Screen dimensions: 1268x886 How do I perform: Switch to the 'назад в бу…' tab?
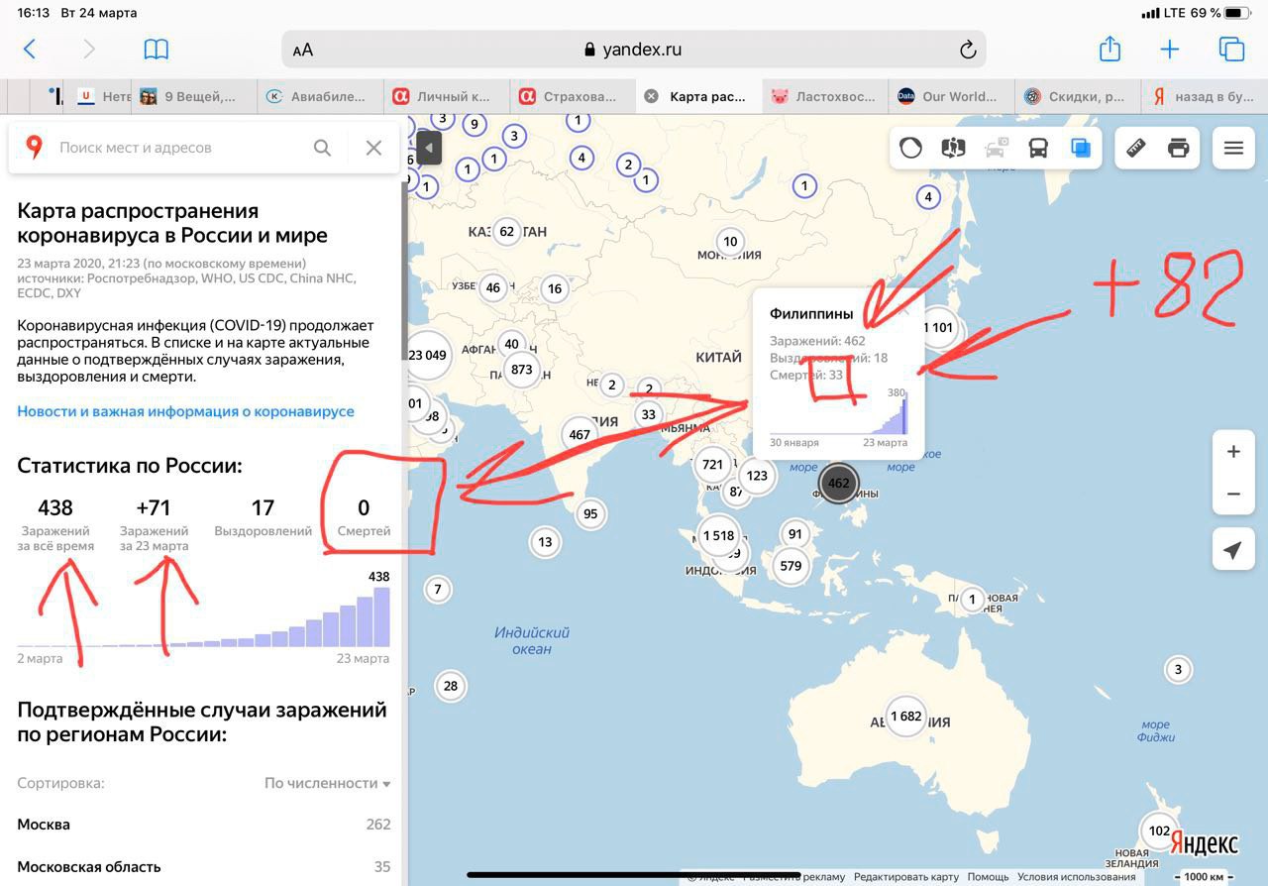[1204, 96]
